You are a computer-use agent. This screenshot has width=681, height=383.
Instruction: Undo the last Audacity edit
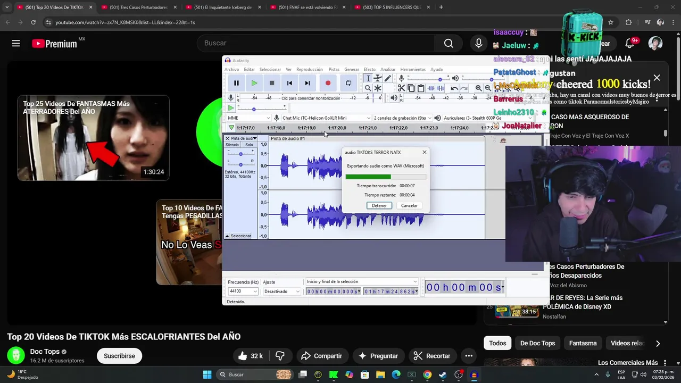click(454, 88)
